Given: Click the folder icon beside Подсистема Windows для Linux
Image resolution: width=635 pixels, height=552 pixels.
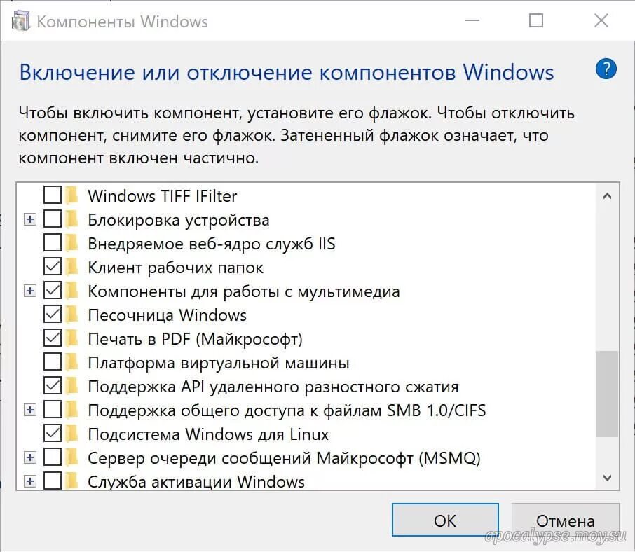Looking at the screenshot, I should click(71, 434).
